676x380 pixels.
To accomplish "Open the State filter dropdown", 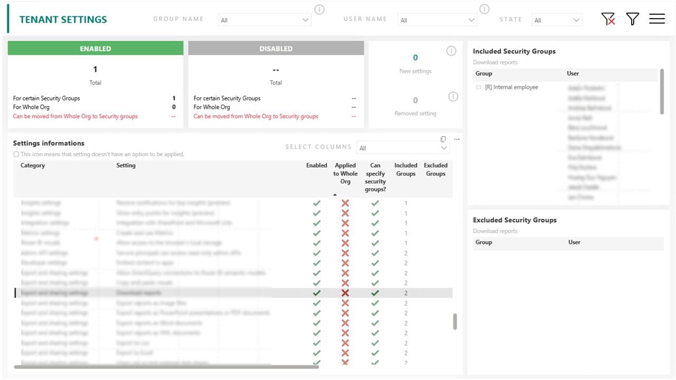I will (x=556, y=20).
